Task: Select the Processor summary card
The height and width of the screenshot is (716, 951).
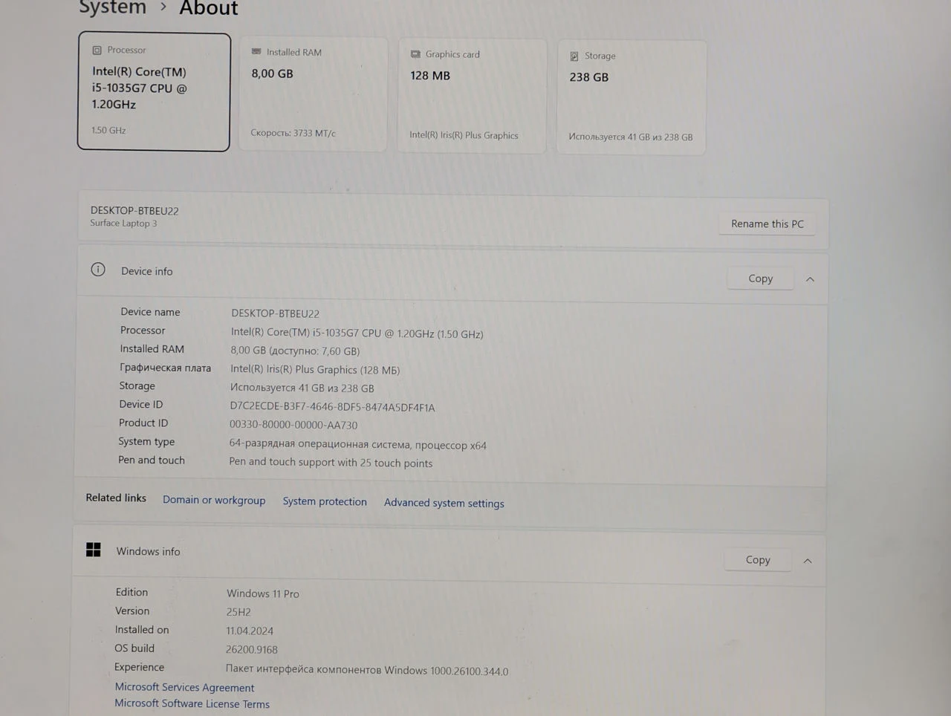Action: pos(154,91)
